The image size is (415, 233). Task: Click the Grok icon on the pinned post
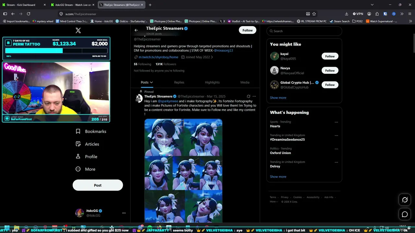(x=248, y=96)
